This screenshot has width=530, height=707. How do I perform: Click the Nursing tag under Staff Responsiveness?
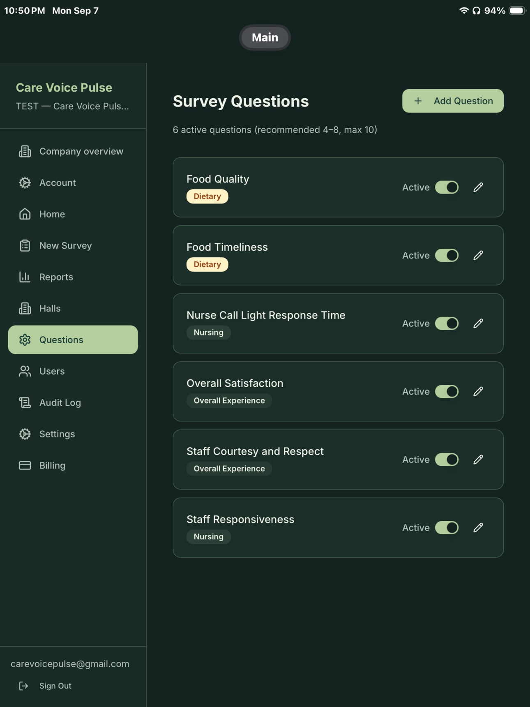209,537
